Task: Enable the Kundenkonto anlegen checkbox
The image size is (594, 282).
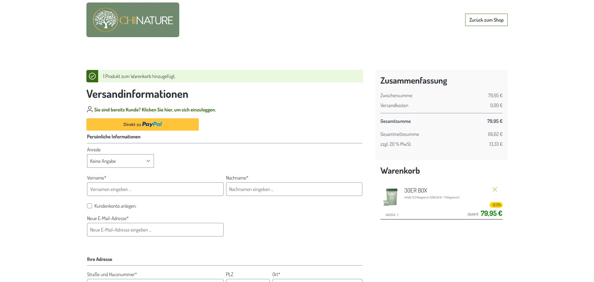Action: point(90,206)
